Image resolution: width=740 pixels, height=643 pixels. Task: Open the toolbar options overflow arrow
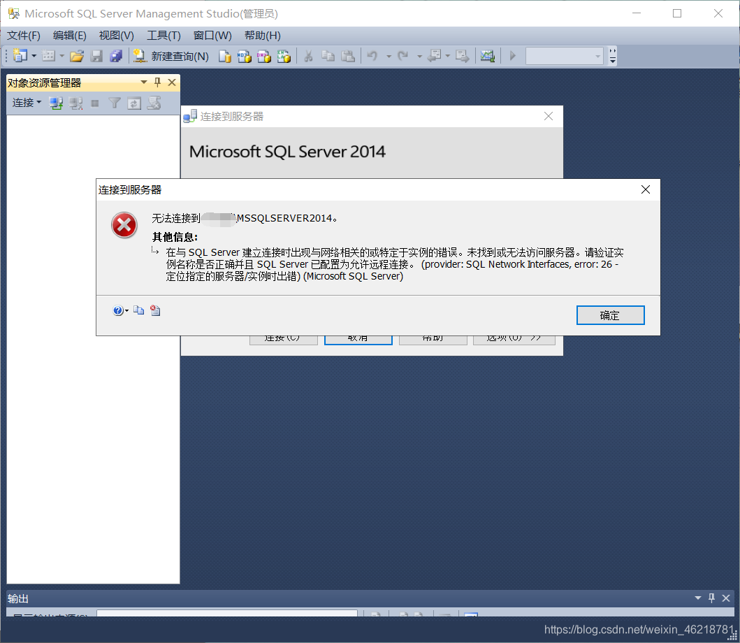[x=612, y=56]
